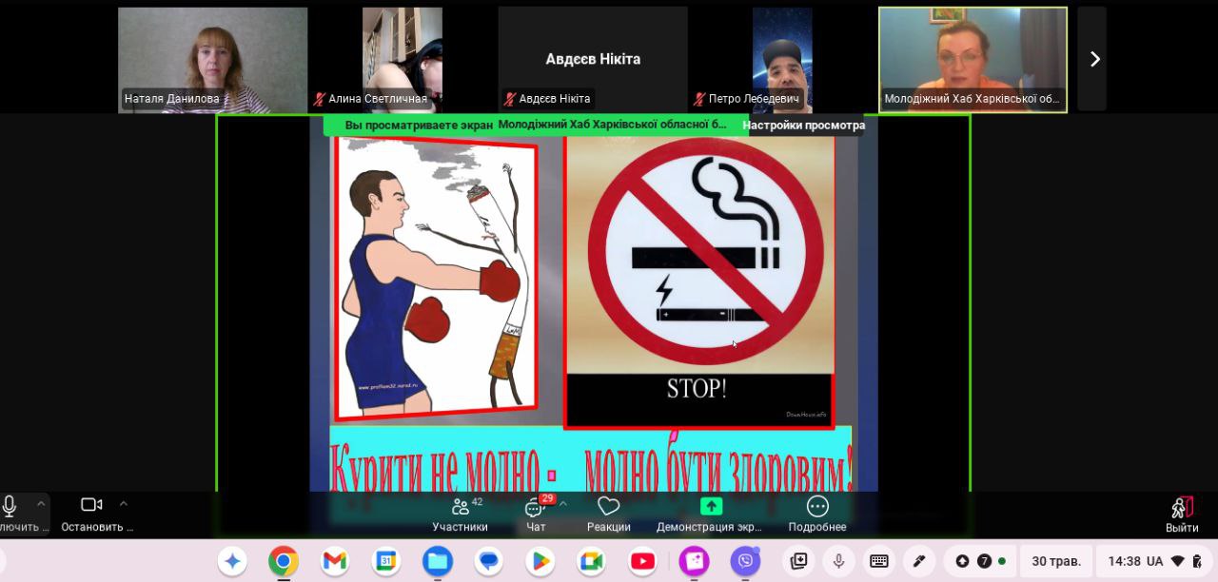The image size is (1218, 582).
Task: Click the battery status icon
Action: click(1198, 561)
